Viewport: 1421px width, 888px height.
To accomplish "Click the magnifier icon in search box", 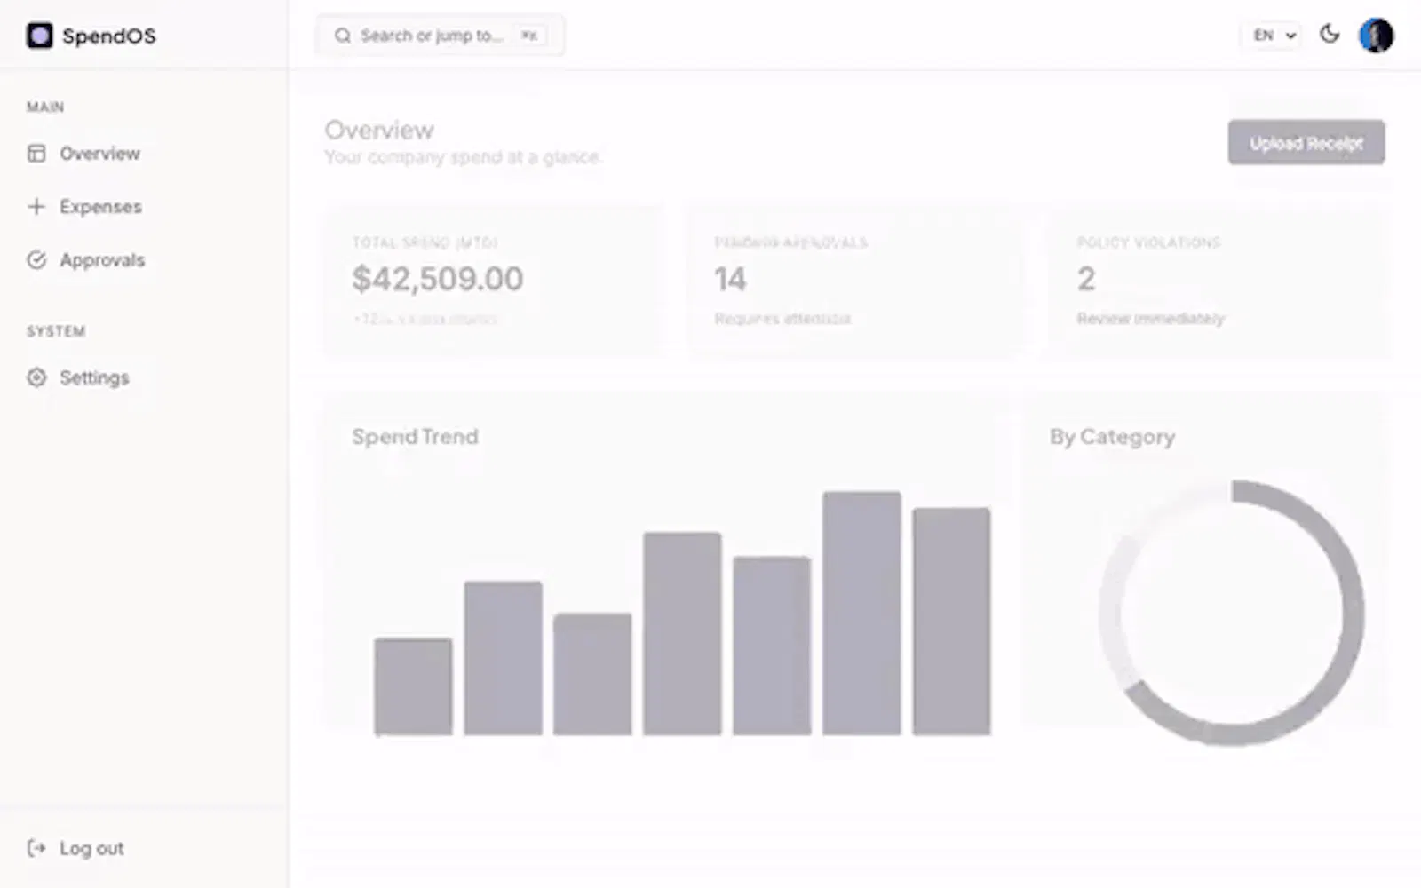I will (x=342, y=36).
